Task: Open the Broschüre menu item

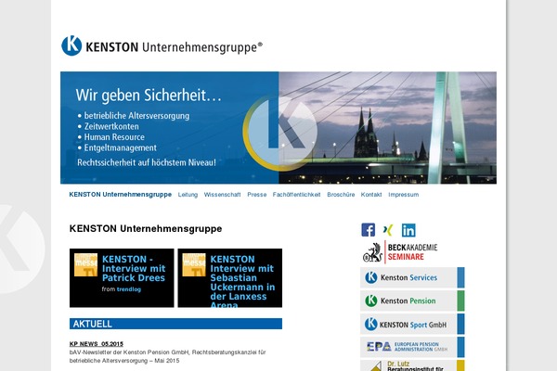Action: pos(341,195)
